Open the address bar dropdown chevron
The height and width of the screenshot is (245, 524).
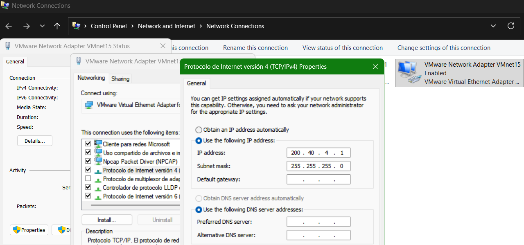493,26
